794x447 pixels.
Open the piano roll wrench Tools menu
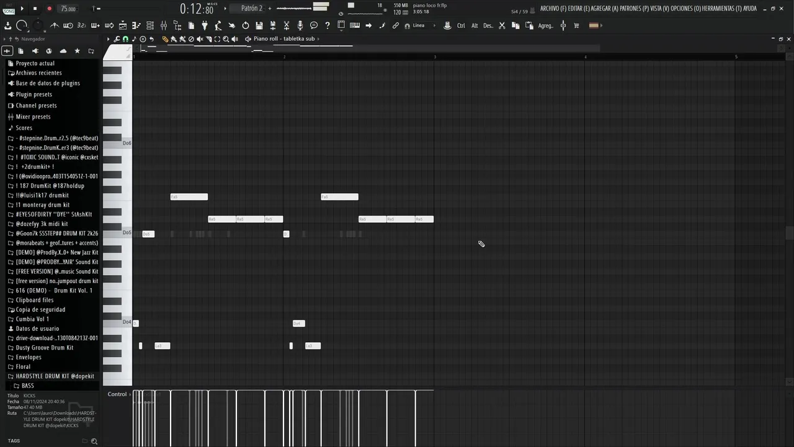coord(117,39)
